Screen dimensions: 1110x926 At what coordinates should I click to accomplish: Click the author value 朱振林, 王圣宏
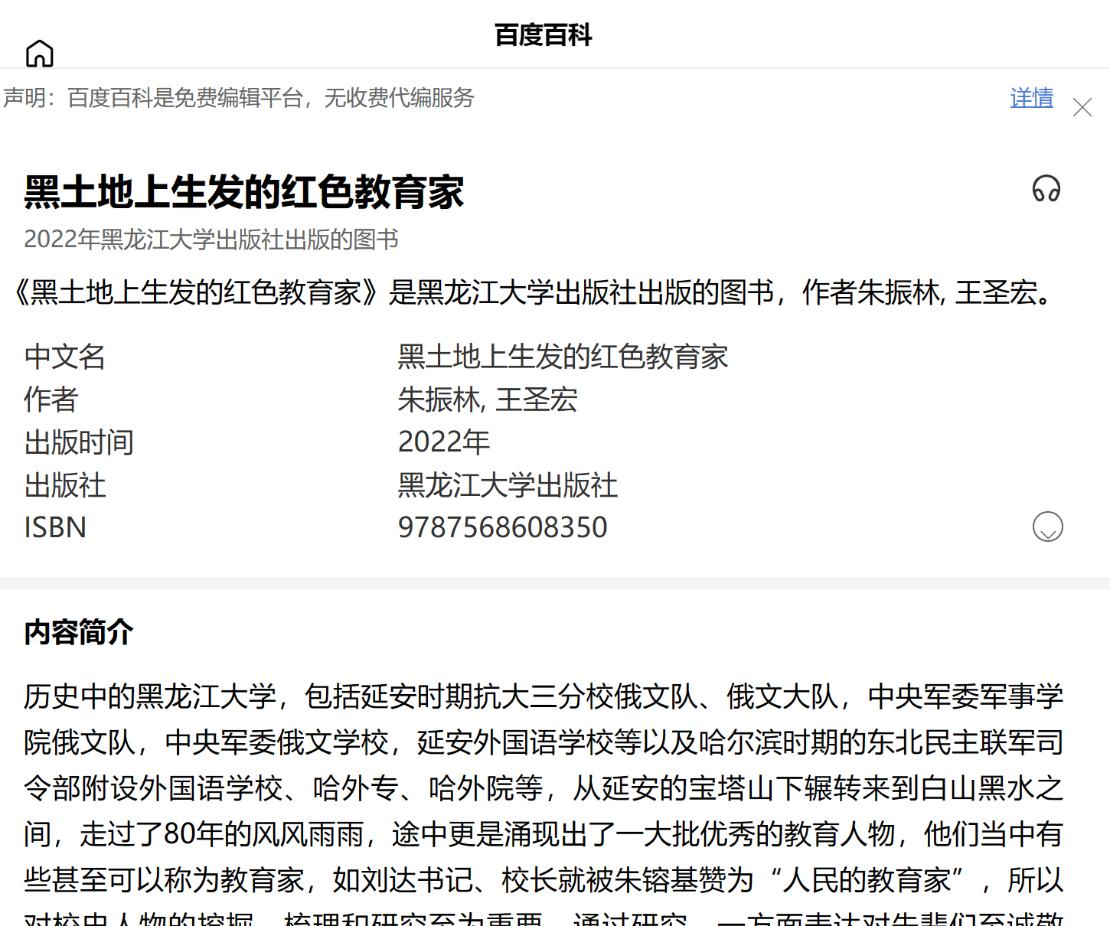[x=488, y=399]
